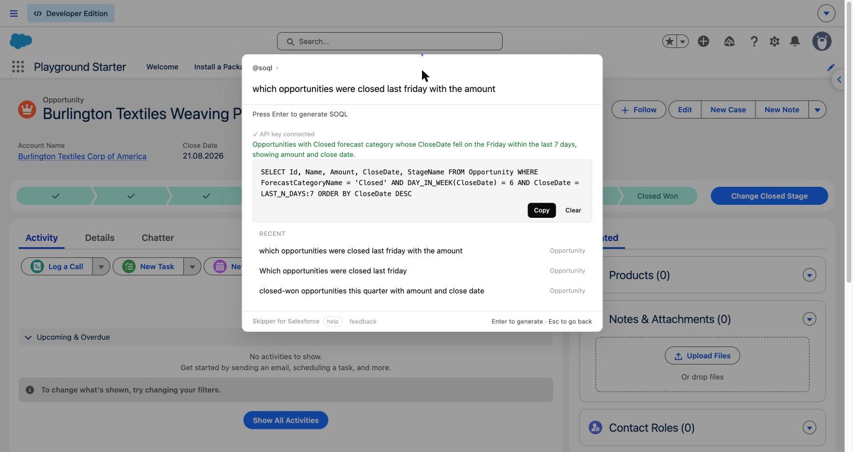The image size is (853, 452).
Task: Open the hamburger menu at top left
Action: tap(14, 14)
